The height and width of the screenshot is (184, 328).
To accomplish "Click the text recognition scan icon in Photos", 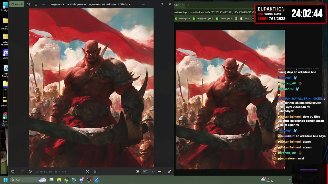I will 95,171.
